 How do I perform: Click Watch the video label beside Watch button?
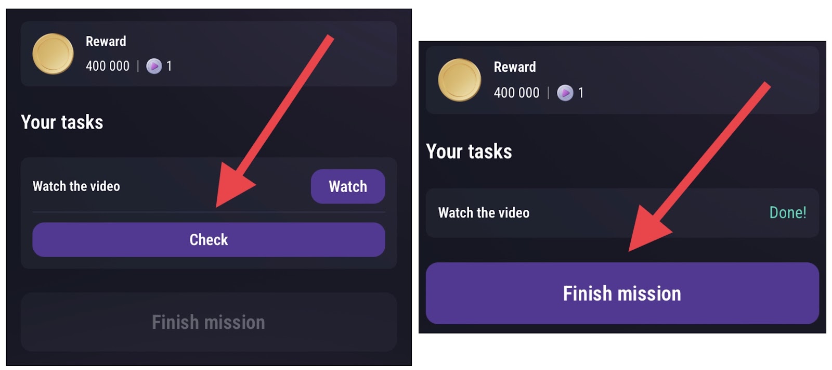[76, 186]
